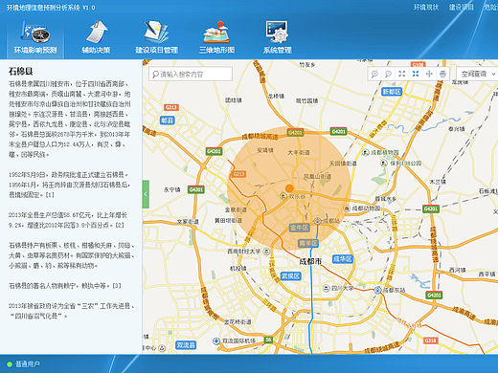Click the search magnifier in map search box
Image resolution: width=498 pixels, height=373 pixels.
pos(155,75)
